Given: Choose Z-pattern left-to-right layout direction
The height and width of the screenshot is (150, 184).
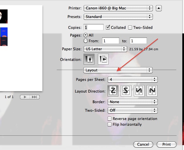Looking at the screenshot, I should coord(113,91).
